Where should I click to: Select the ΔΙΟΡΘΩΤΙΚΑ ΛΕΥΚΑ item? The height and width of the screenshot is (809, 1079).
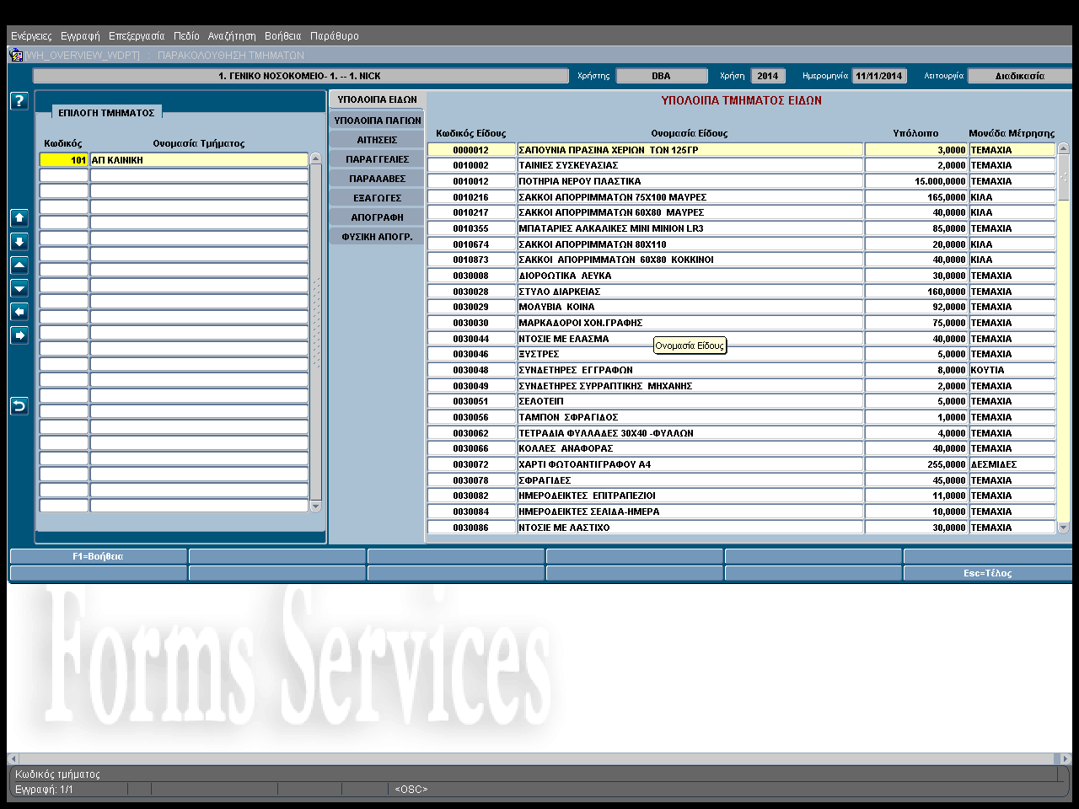click(x=690, y=276)
